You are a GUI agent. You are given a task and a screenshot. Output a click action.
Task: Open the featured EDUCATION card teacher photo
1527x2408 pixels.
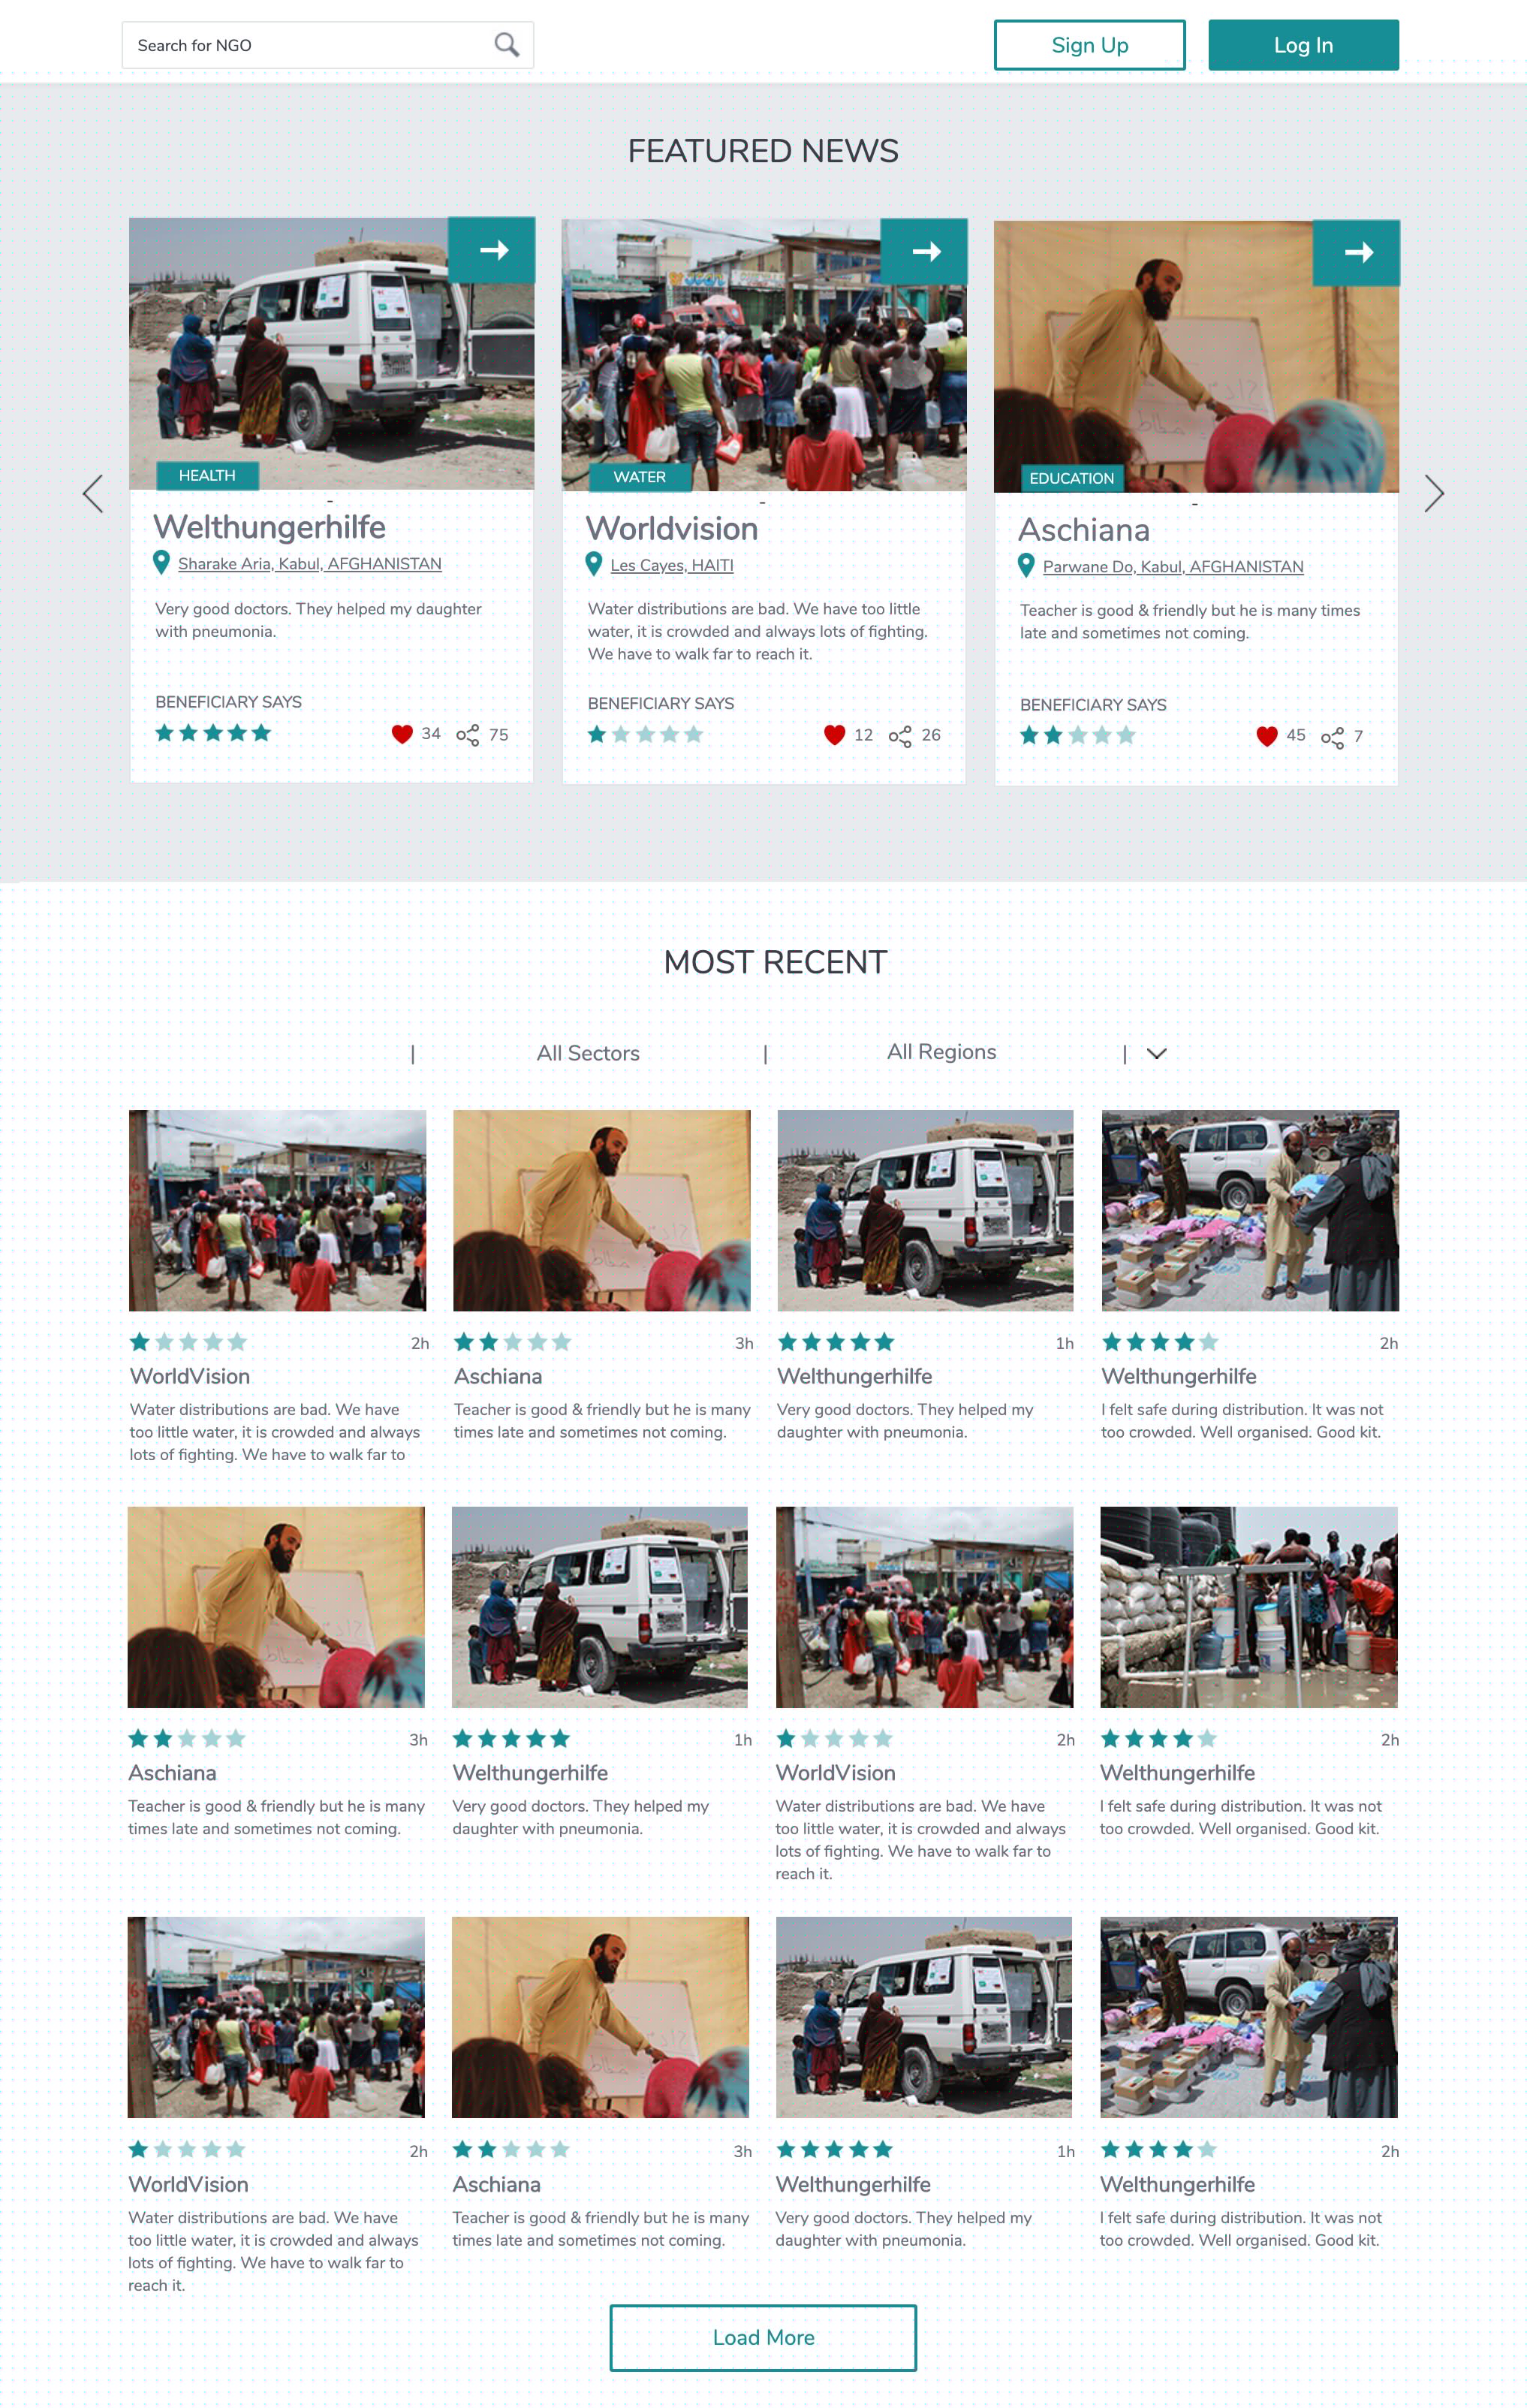pos(1196,357)
